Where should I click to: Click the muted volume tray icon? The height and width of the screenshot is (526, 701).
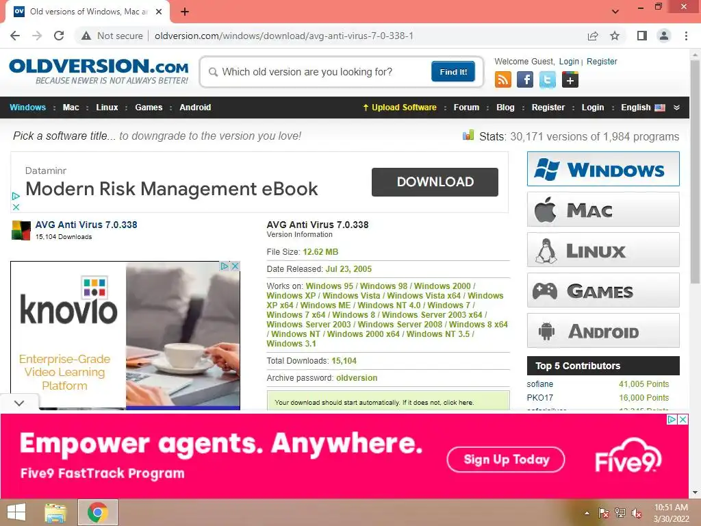pyautogui.click(x=636, y=513)
